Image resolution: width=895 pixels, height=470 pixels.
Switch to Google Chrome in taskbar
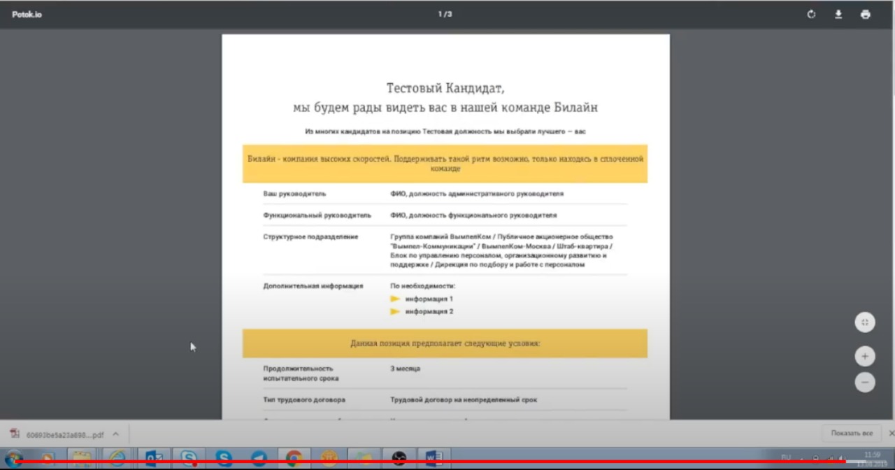tap(294, 459)
